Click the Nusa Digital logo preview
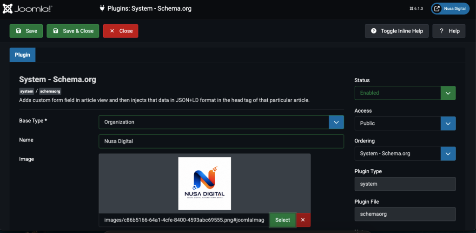 click(205, 183)
